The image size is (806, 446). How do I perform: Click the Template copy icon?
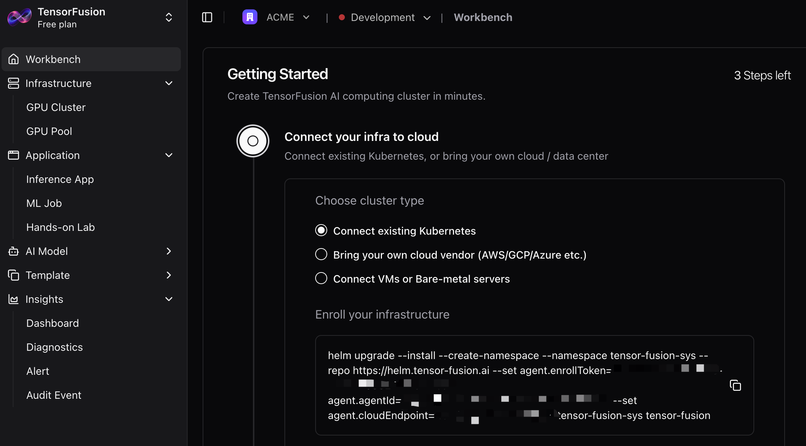[x=14, y=275]
